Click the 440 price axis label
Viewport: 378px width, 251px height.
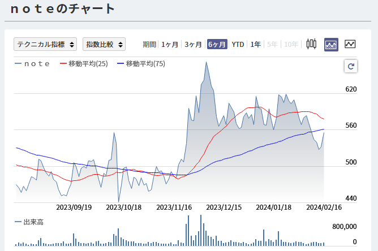pyautogui.click(x=351, y=198)
